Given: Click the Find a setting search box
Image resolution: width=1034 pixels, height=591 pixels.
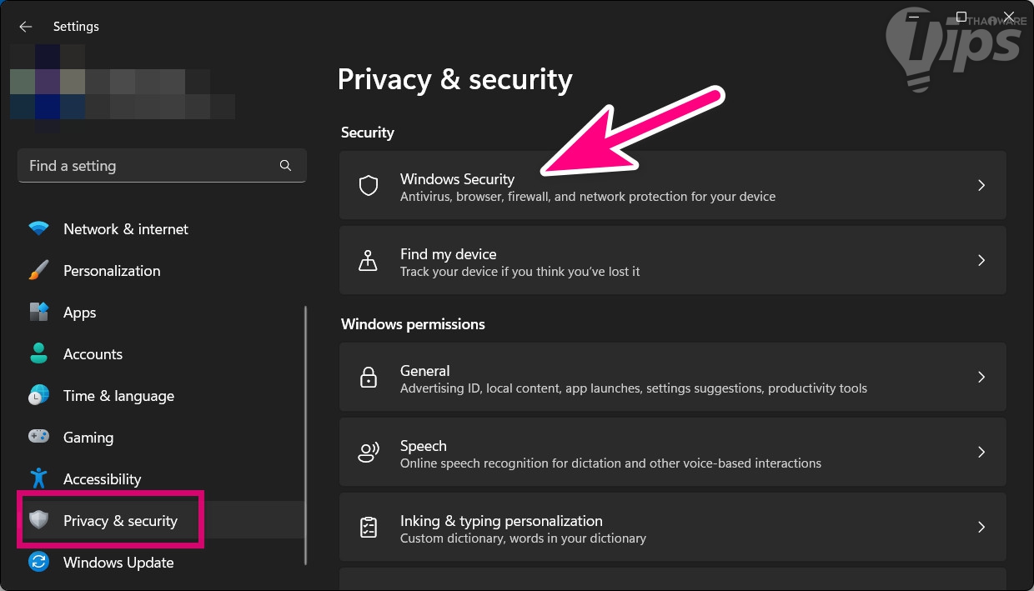Looking at the screenshot, I should point(150,166).
